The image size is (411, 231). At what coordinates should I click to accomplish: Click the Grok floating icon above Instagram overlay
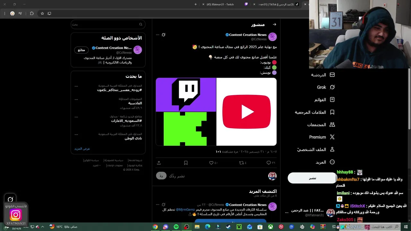(10, 199)
